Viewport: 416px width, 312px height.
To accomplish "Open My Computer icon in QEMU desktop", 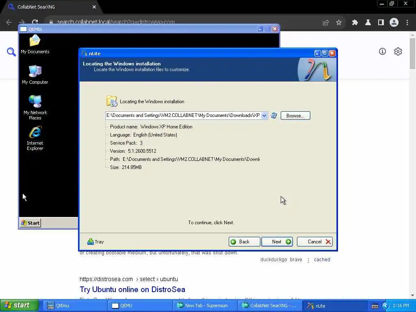I will [x=35, y=75].
